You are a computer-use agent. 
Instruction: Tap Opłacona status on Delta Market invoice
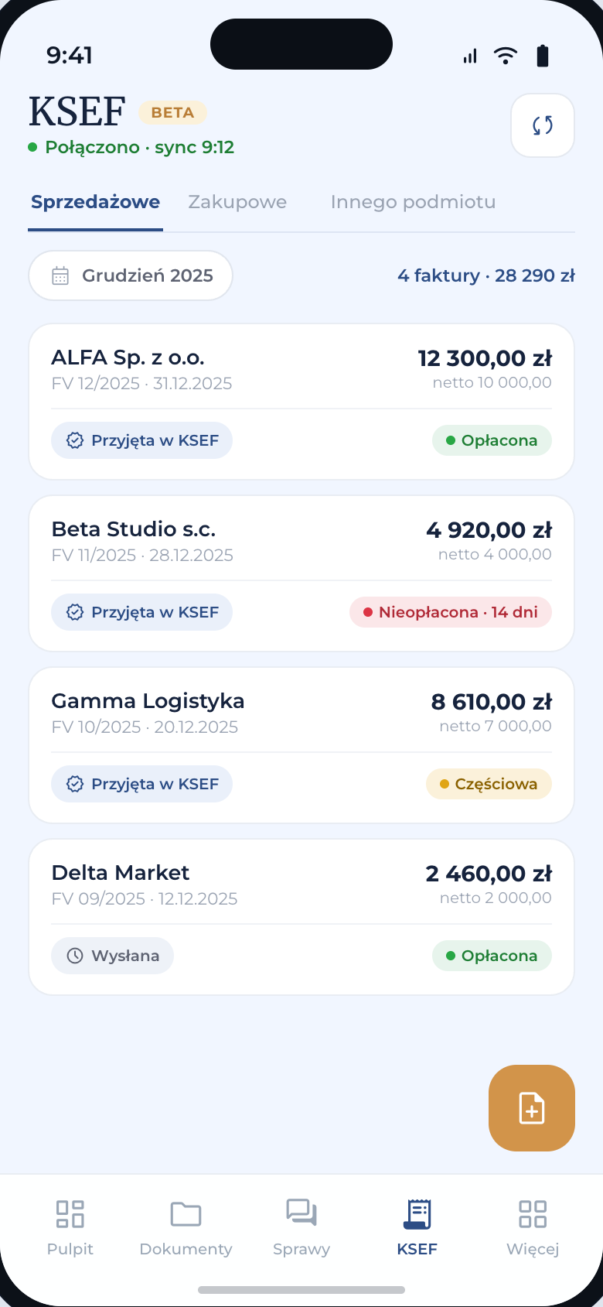(492, 956)
